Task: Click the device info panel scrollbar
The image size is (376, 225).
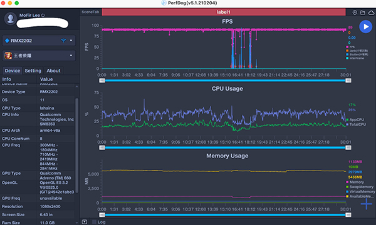Action: (x=76, y=145)
